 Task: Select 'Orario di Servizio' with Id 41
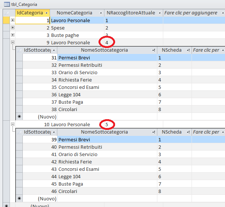coord(107,154)
